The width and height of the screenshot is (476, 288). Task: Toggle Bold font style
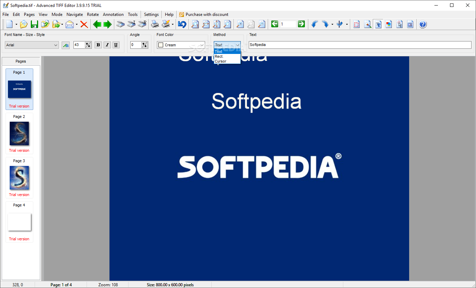(98, 45)
